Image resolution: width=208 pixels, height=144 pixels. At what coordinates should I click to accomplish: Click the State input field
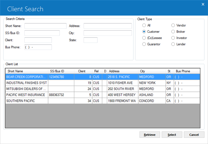pyautogui.click(x=90, y=40)
